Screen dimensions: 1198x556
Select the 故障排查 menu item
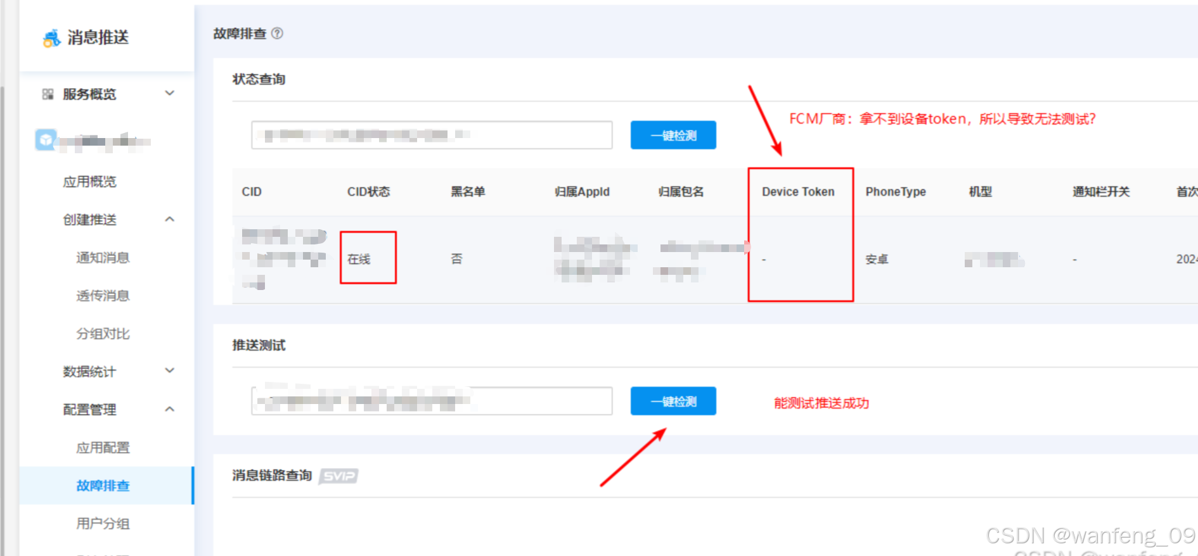106,486
